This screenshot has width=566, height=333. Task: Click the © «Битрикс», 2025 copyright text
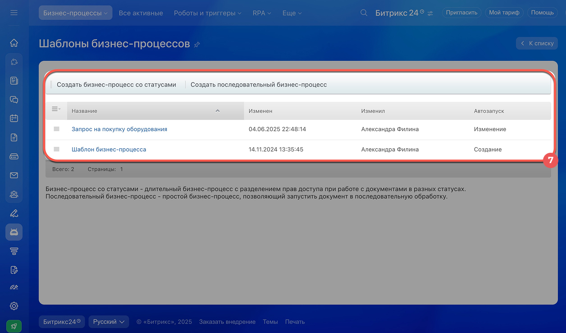164,322
